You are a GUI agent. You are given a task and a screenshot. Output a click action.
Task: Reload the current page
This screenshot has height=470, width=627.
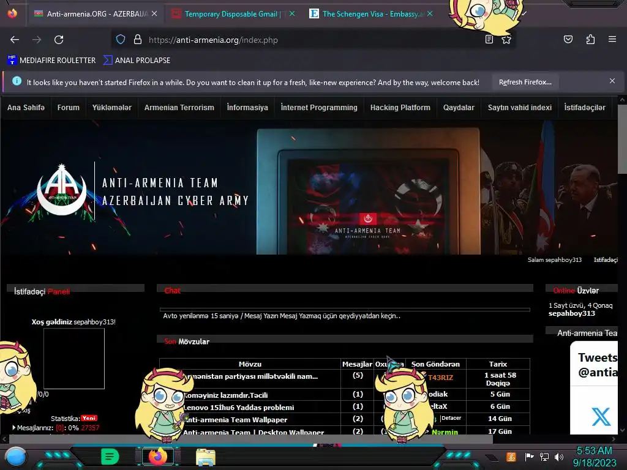(x=59, y=40)
